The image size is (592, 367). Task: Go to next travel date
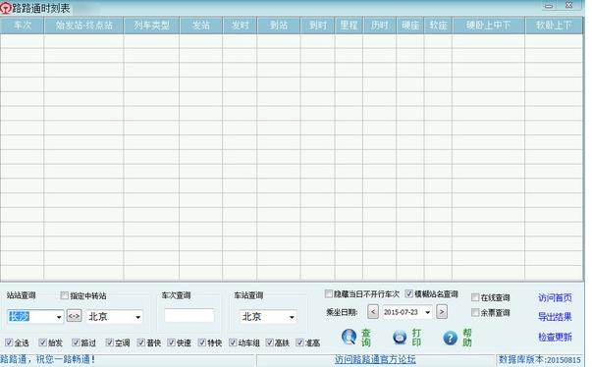tap(442, 312)
